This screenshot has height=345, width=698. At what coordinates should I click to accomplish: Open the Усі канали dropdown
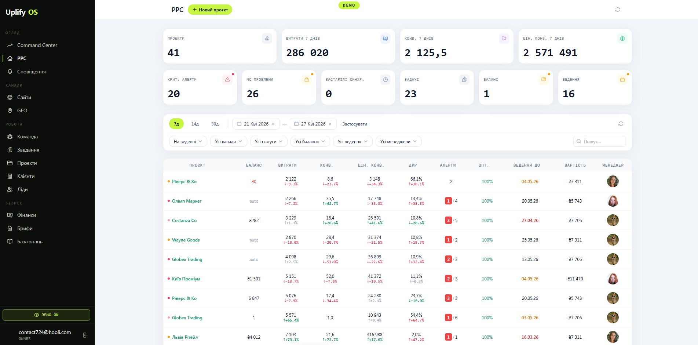point(229,141)
